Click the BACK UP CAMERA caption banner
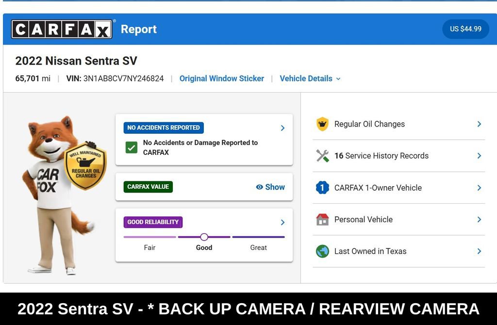Image resolution: width=497 pixels, height=325 pixels. 248,309
